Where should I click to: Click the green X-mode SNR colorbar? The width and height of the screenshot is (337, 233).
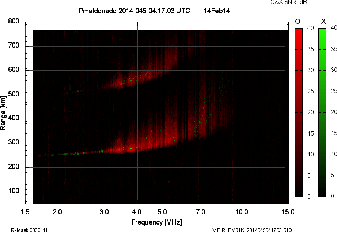[x=322, y=112]
